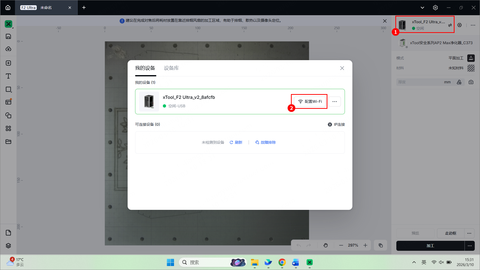This screenshot has width=480, height=270.
Task: Expand the 走边框 more options button
Action: (469, 233)
